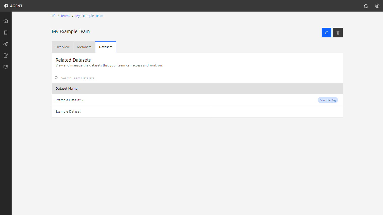Viewport: 383px width, 215px height.
Task: Open the Example Dataset 2 row
Action: point(197,100)
